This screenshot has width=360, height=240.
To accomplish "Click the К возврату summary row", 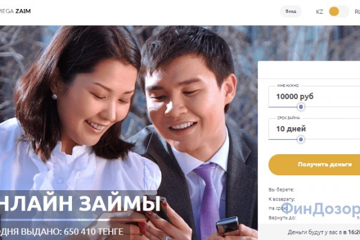I will tap(314, 199).
